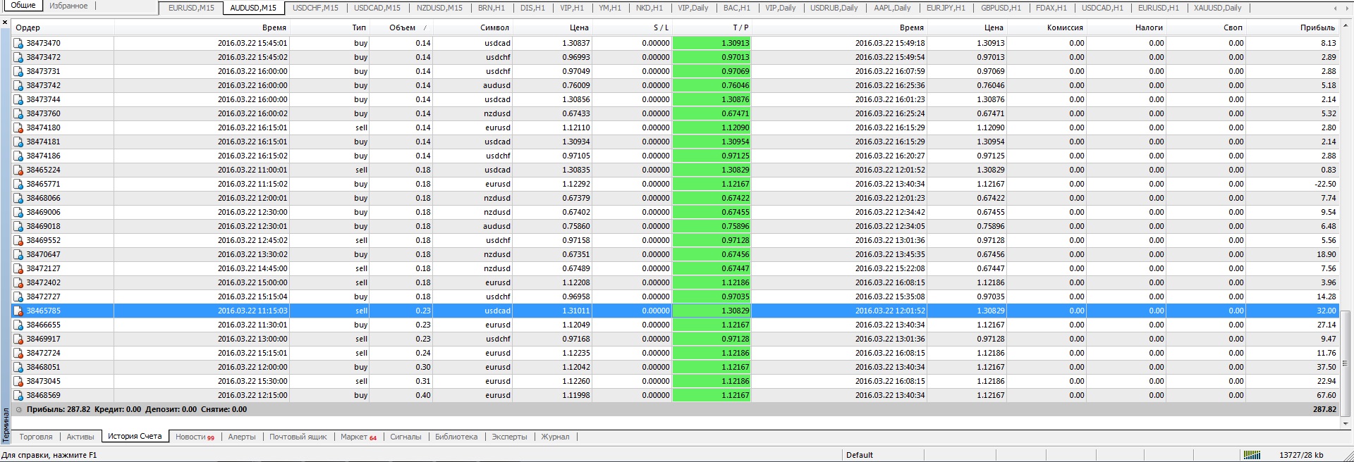Click the connection status bars icon in status bar
This screenshot has width=1354, height=462.
1251,455
